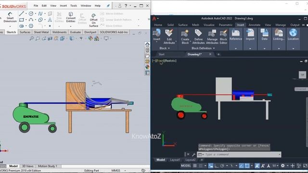Select the Polygon sketch tool

(x=31, y=26)
